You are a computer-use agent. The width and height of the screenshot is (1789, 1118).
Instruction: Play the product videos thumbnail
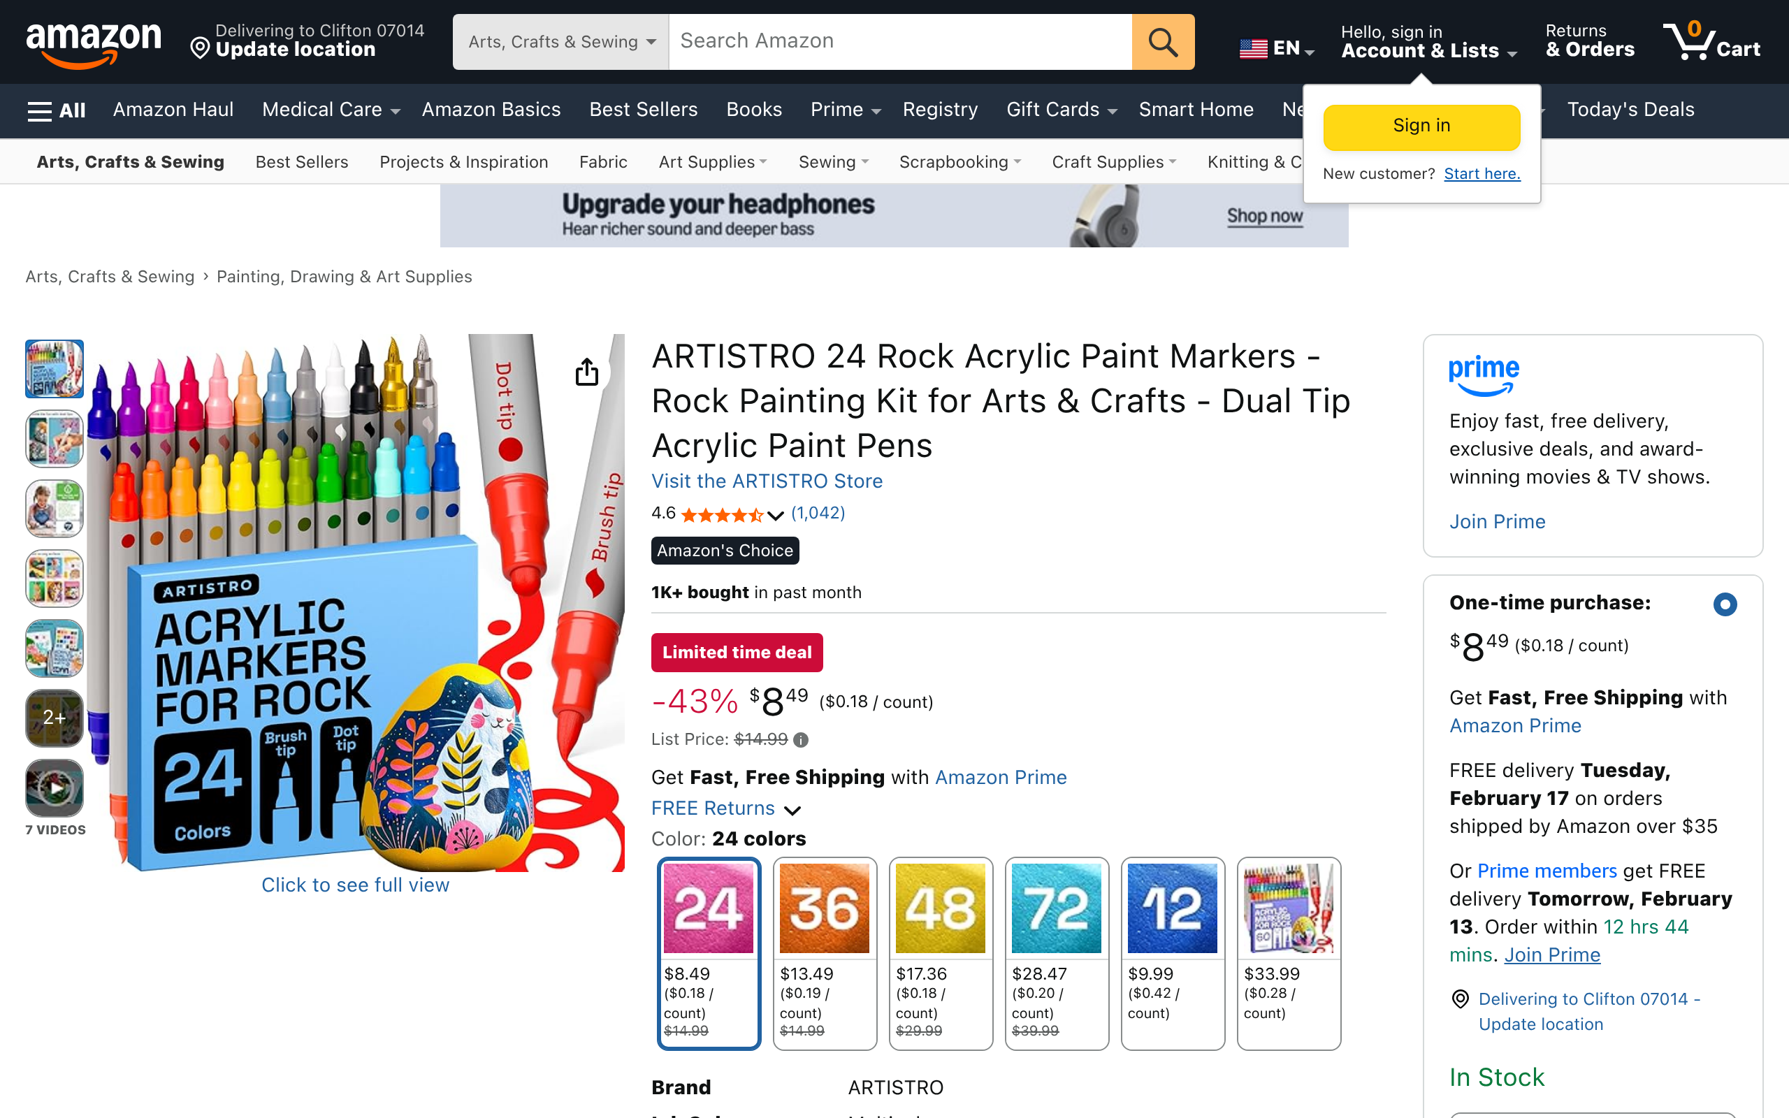click(x=55, y=787)
